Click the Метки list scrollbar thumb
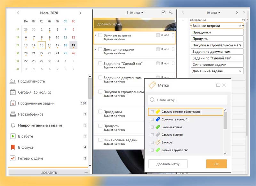Image resolution: width=256 pixels, height=186 pixels. click(225, 120)
